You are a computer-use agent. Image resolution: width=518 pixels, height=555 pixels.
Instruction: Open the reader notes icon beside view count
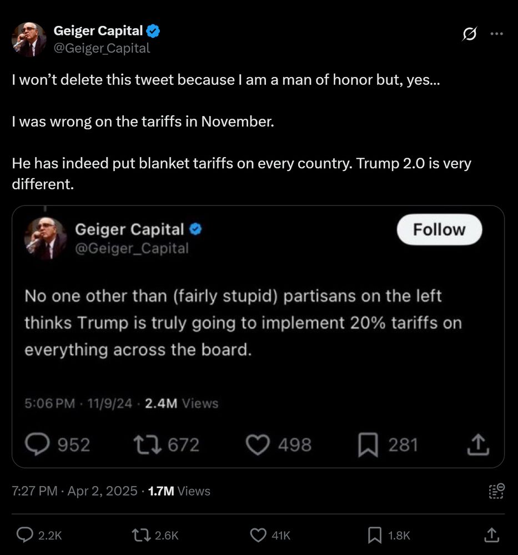click(496, 491)
